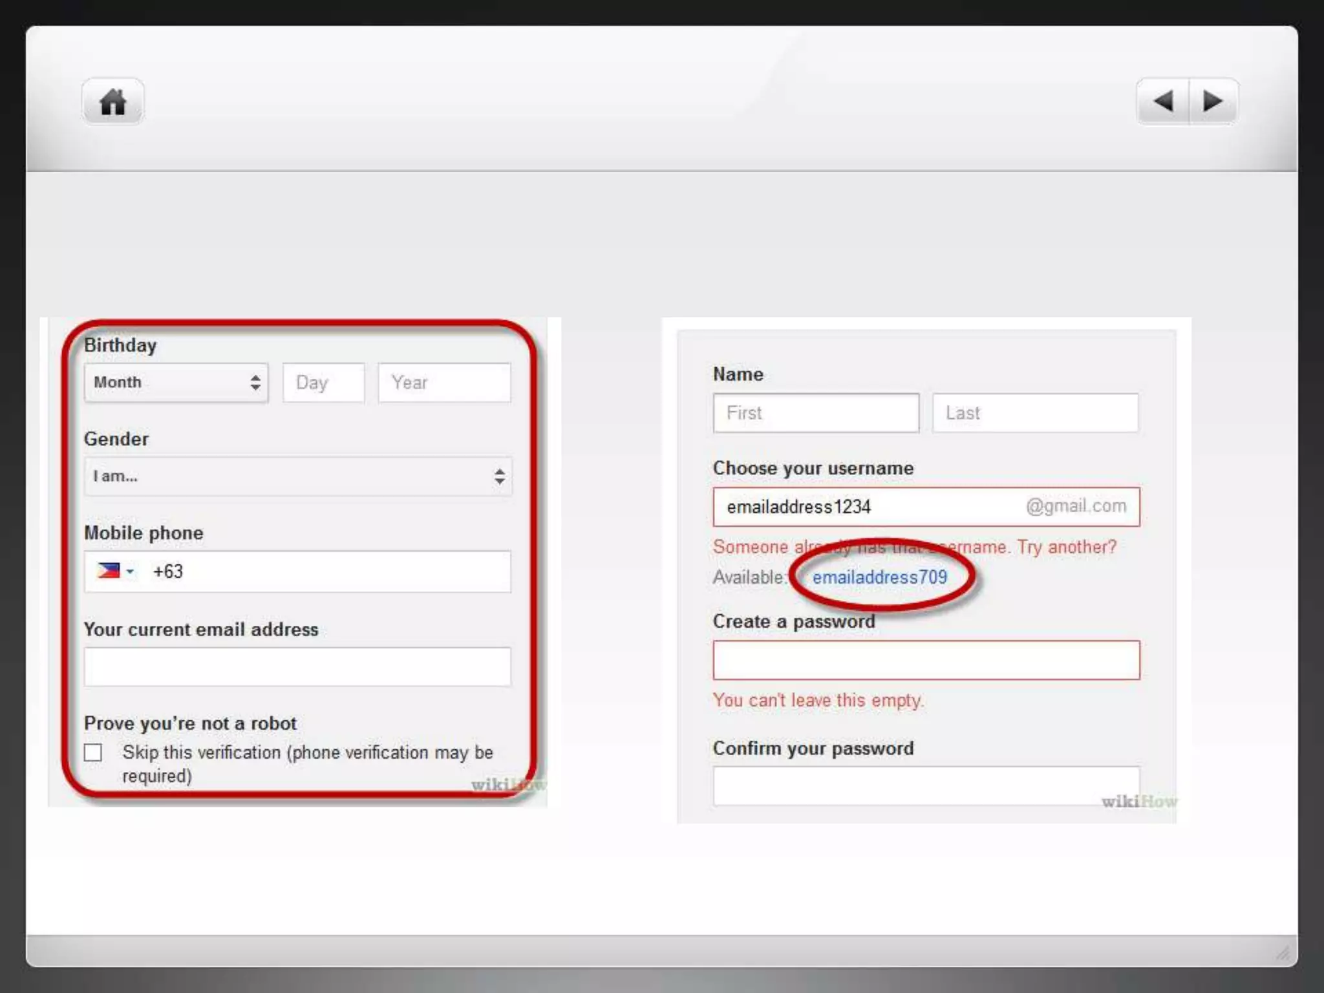Click the 'Prove you're not a robot' heading

tap(191, 723)
